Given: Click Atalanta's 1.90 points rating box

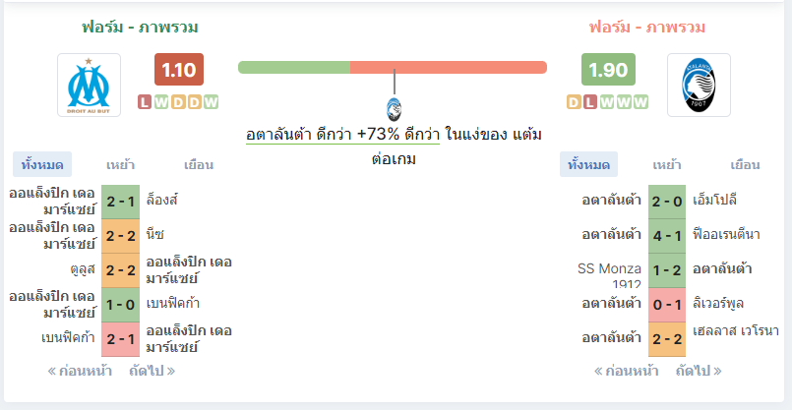Looking at the screenshot, I should 608,70.
